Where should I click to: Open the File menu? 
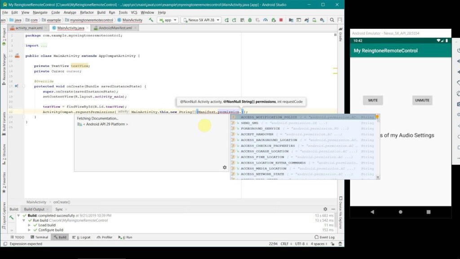[x=5, y=12]
